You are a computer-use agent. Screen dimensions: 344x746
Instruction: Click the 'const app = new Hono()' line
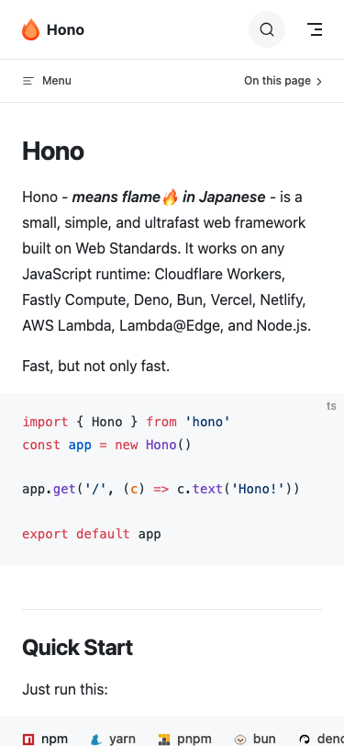point(106,445)
